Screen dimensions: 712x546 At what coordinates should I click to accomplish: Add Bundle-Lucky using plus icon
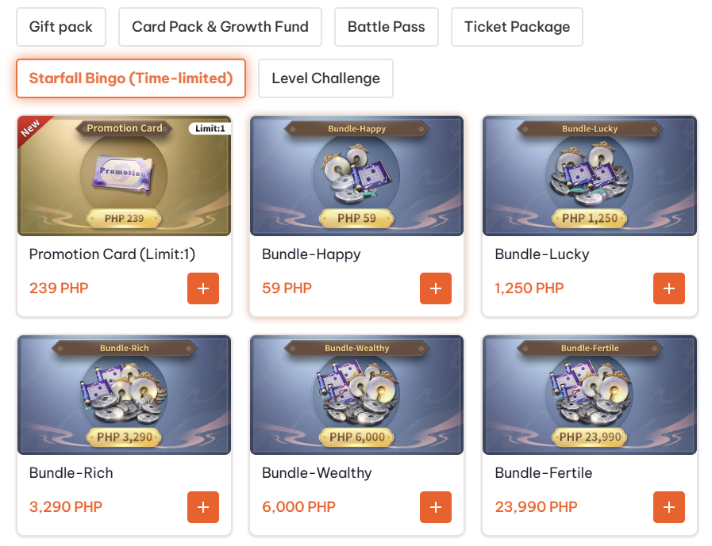coord(668,288)
